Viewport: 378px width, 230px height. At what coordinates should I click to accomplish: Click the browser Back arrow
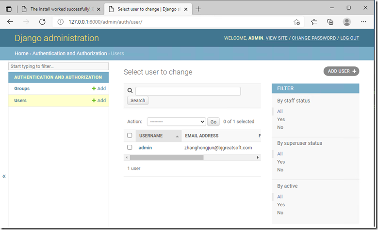tap(10, 22)
